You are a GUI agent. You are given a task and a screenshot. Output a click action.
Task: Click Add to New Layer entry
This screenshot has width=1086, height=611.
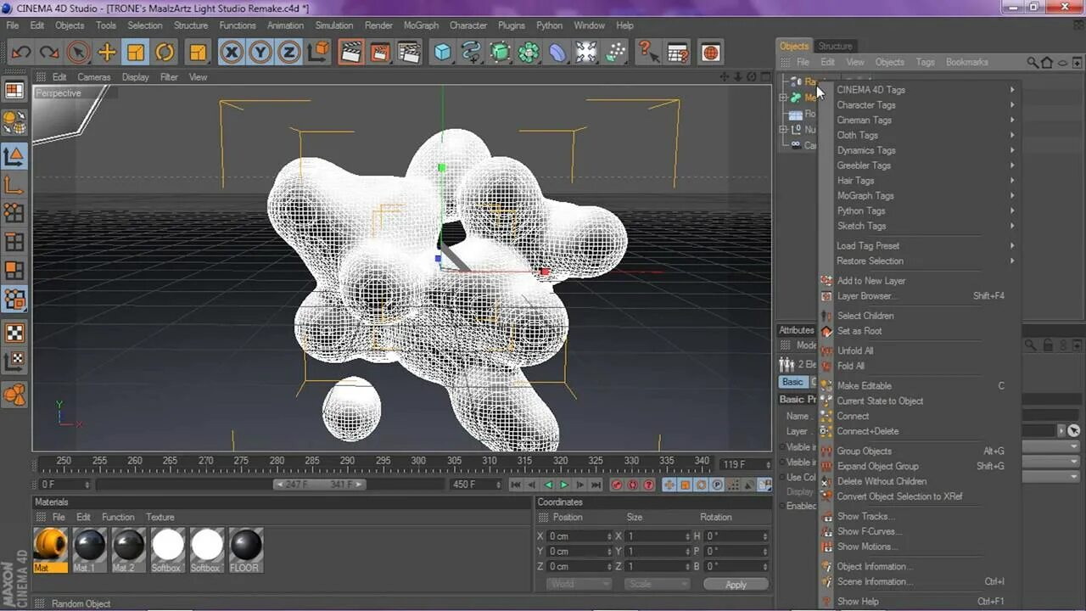click(921, 281)
